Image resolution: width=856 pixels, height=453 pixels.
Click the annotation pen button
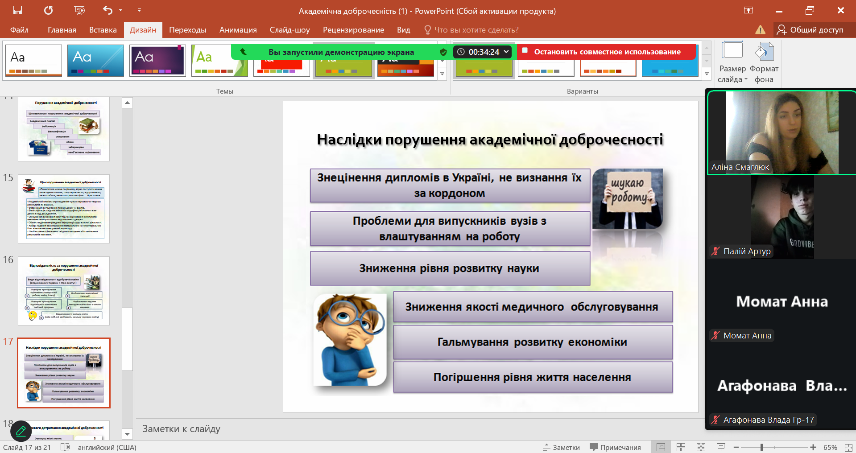coord(21,431)
